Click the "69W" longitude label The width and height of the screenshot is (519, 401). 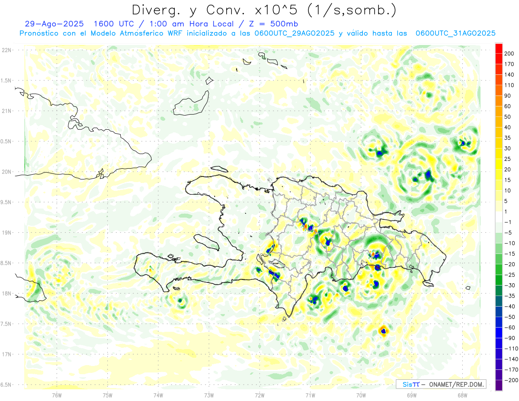pyautogui.click(x=412, y=395)
